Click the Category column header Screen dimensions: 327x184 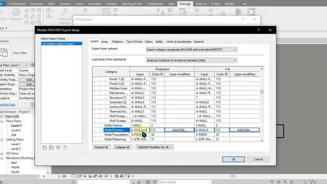click(111, 72)
